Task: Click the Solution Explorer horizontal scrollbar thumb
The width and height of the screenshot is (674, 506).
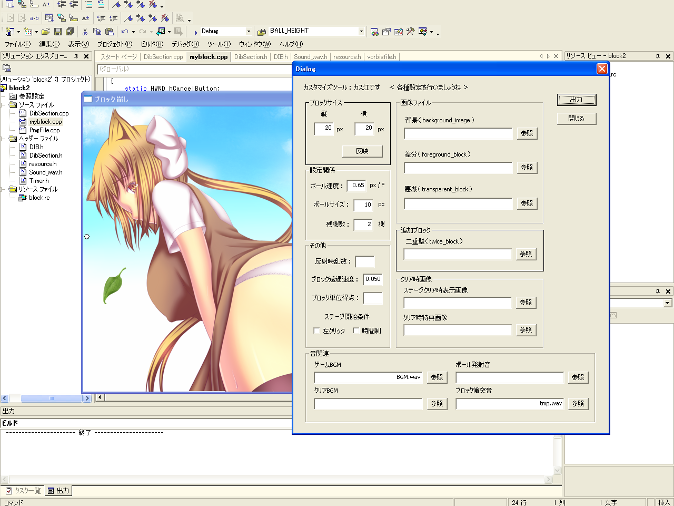Action: (x=52, y=398)
